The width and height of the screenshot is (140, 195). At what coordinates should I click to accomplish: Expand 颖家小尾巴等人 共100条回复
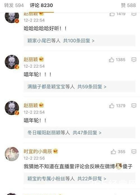tap(80, 41)
